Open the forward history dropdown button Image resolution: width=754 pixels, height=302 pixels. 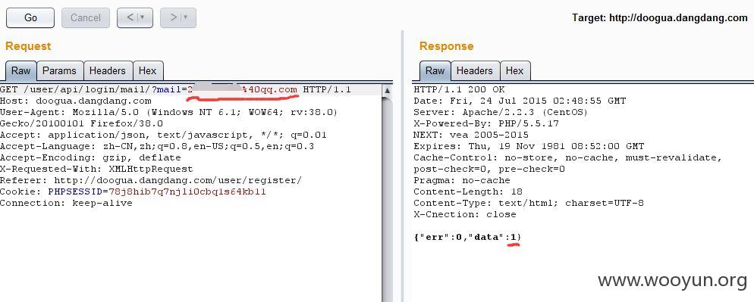pyautogui.click(x=178, y=17)
